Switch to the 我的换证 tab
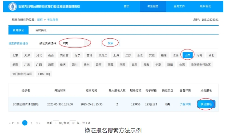Screen dimensions: 236x137 coord(41,30)
